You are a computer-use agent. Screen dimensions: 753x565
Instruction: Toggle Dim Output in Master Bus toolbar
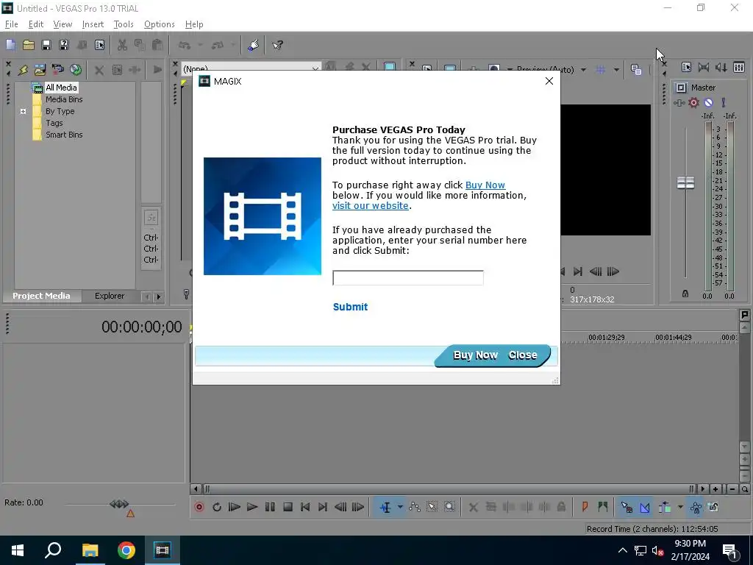tap(721, 68)
